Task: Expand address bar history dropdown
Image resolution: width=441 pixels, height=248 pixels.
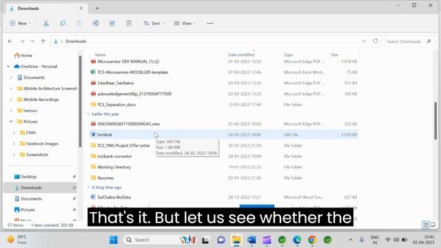Action: [364, 41]
